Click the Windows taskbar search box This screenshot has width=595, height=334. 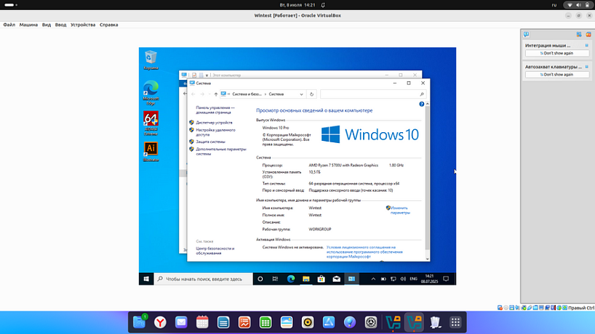coord(204,279)
